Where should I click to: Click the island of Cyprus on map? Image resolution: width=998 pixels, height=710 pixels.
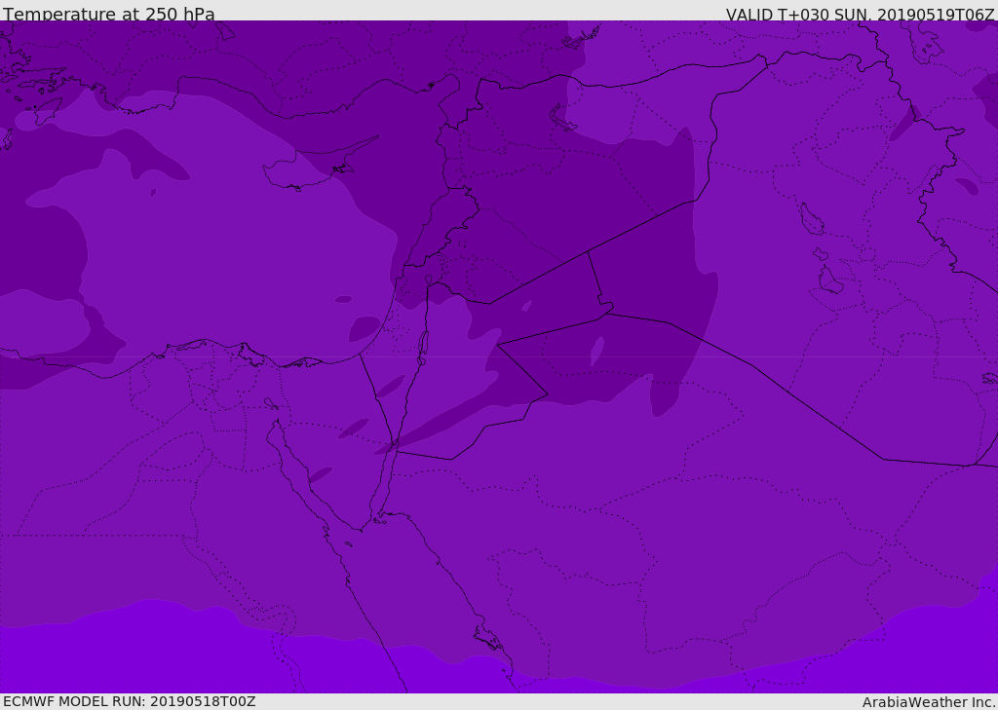319,166
